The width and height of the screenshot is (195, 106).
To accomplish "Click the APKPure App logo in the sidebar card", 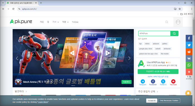I will point(142,64).
